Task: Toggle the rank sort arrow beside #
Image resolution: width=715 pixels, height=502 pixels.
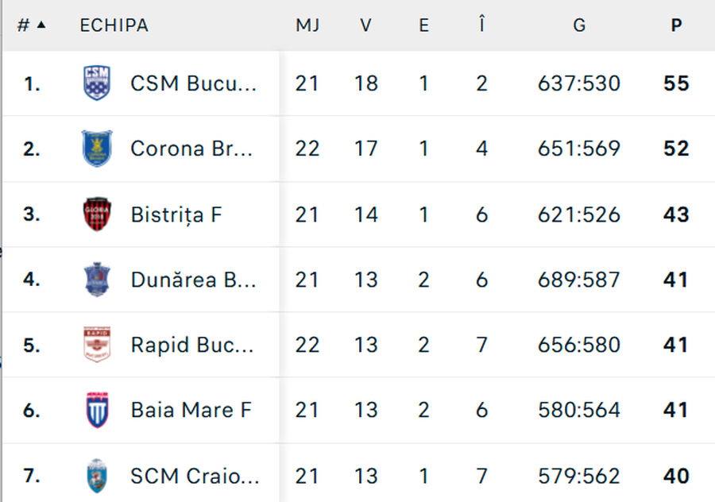Action: pyautogui.click(x=41, y=25)
